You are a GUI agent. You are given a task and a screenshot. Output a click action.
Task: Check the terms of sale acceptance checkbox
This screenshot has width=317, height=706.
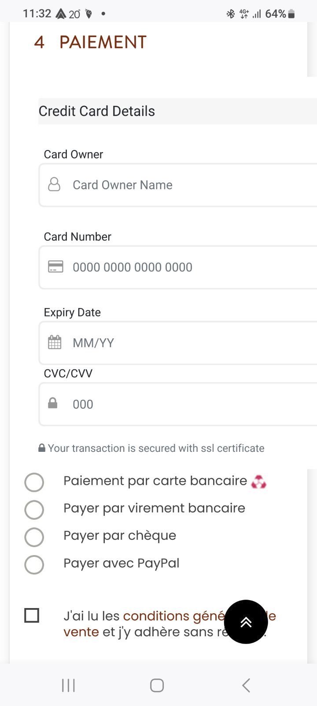32,615
